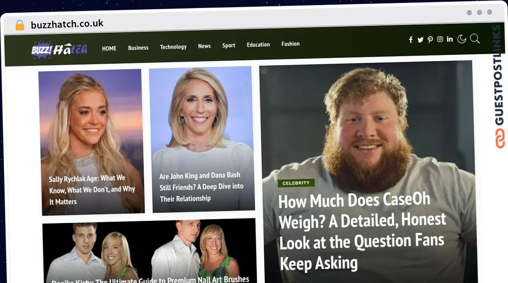The width and height of the screenshot is (508, 283).
Task: Click the CELEBRITY category tag
Action: point(296,183)
